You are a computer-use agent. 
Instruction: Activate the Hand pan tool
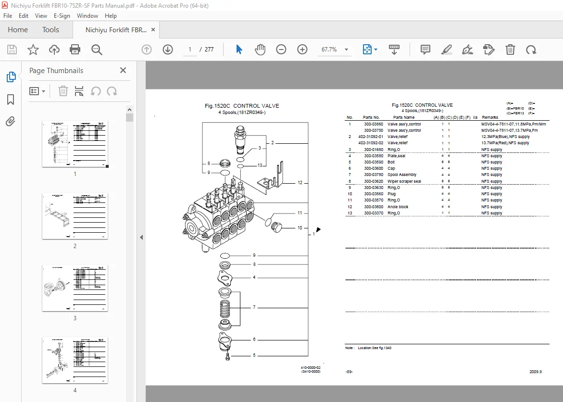pyautogui.click(x=260, y=50)
